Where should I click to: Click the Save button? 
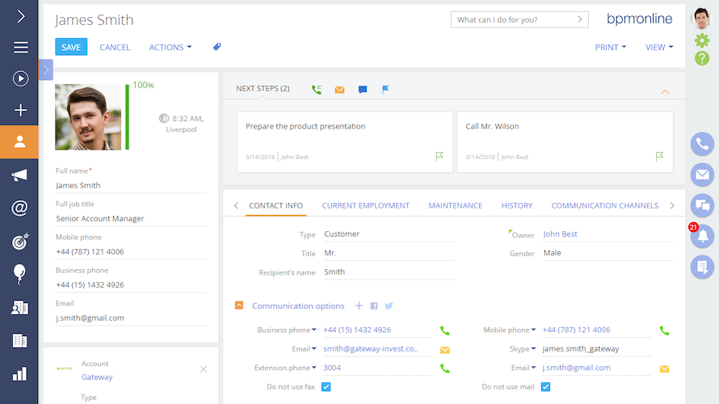71,47
